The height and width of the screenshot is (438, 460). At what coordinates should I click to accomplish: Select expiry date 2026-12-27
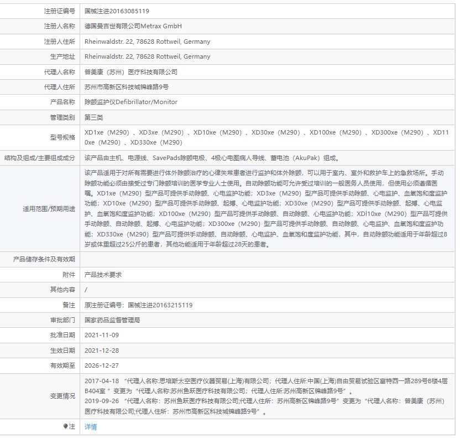[102, 364]
